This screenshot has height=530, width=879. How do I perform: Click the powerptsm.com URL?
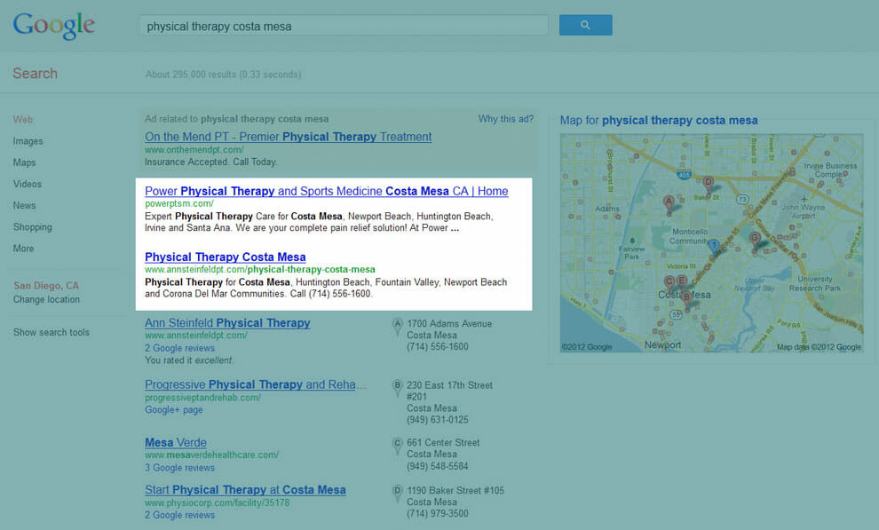pyautogui.click(x=178, y=203)
